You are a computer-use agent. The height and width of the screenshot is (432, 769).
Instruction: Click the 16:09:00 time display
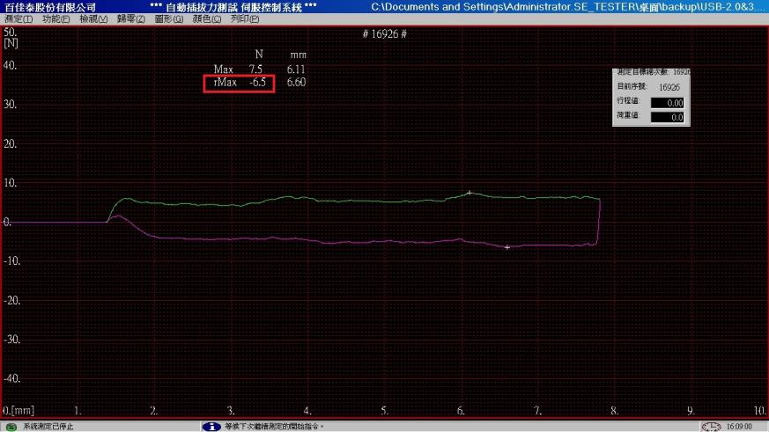(739, 427)
